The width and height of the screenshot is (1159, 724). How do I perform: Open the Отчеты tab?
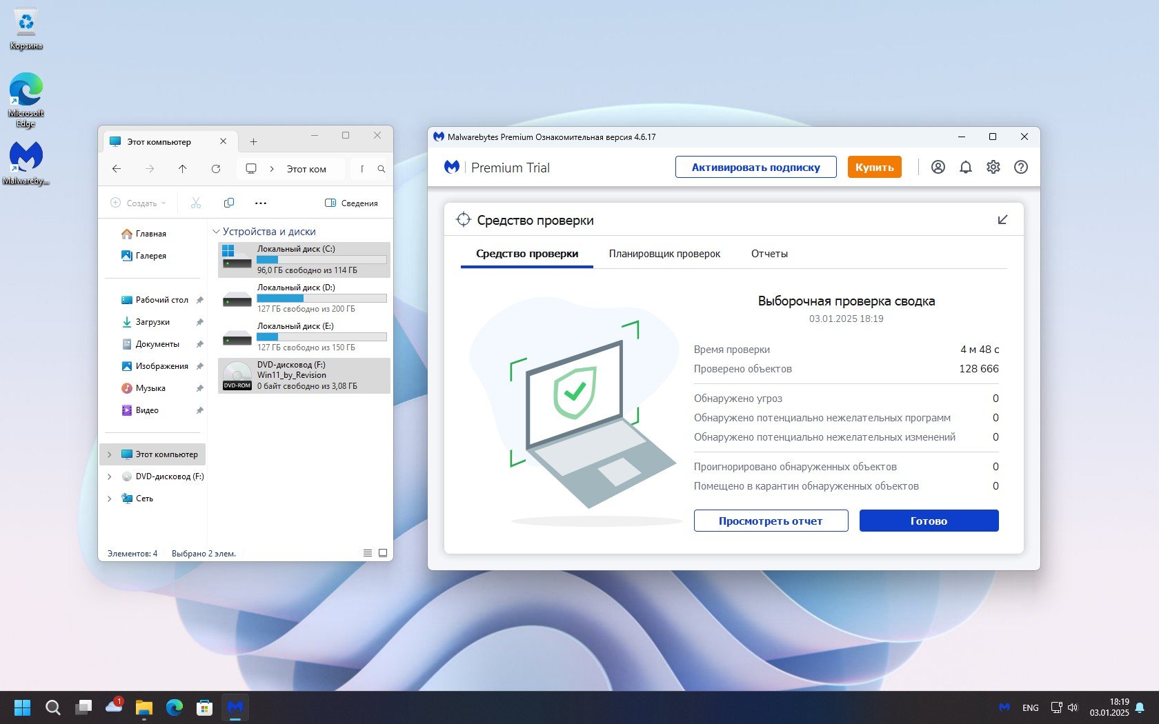coord(769,254)
